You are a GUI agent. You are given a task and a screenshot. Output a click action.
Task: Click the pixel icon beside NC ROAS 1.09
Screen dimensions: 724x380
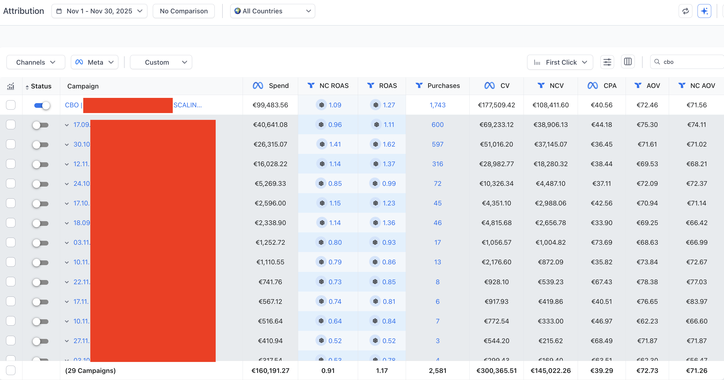(x=321, y=105)
